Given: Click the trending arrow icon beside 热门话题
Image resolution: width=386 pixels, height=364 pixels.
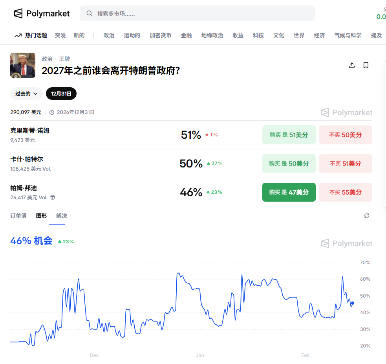Looking at the screenshot, I should tap(18, 35).
